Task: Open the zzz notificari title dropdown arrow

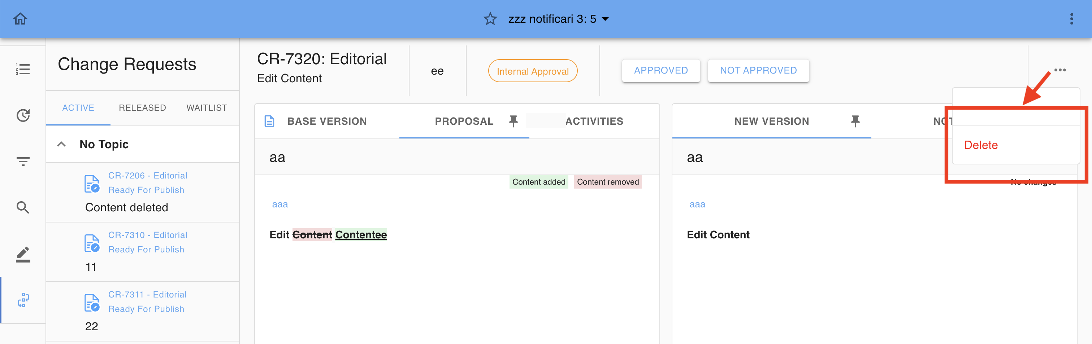Action: pos(605,19)
